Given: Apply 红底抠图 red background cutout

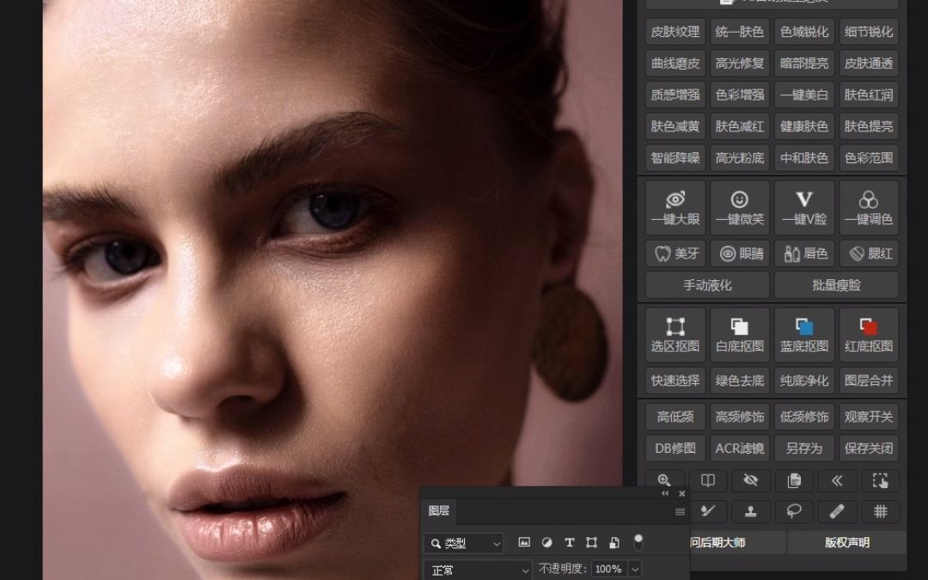Looking at the screenshot, I should click(869, 335).
